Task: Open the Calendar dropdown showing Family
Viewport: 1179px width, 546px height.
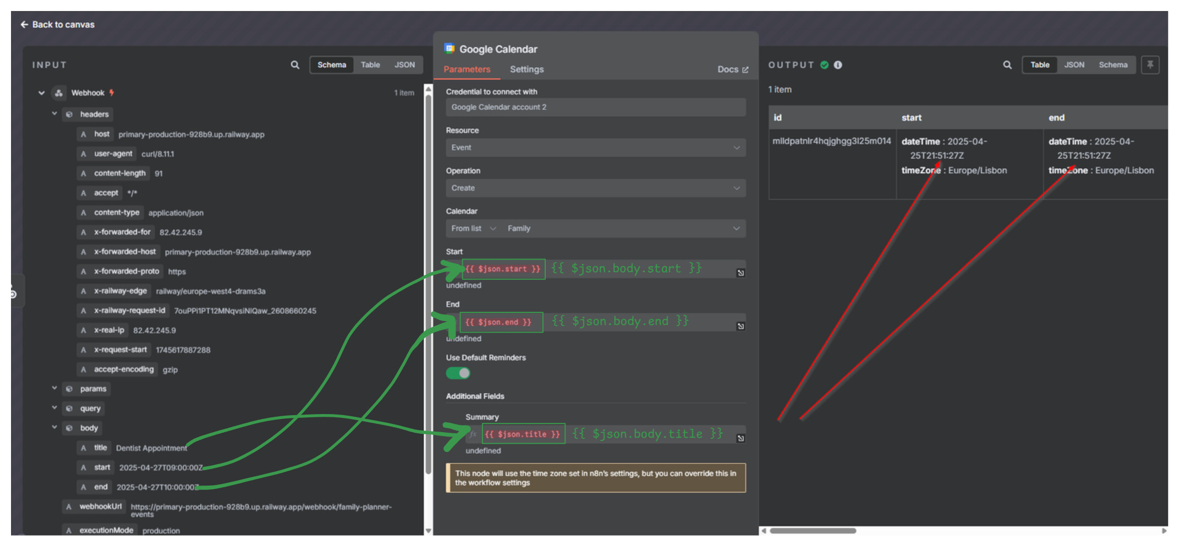Action: [x=624, y=228]
